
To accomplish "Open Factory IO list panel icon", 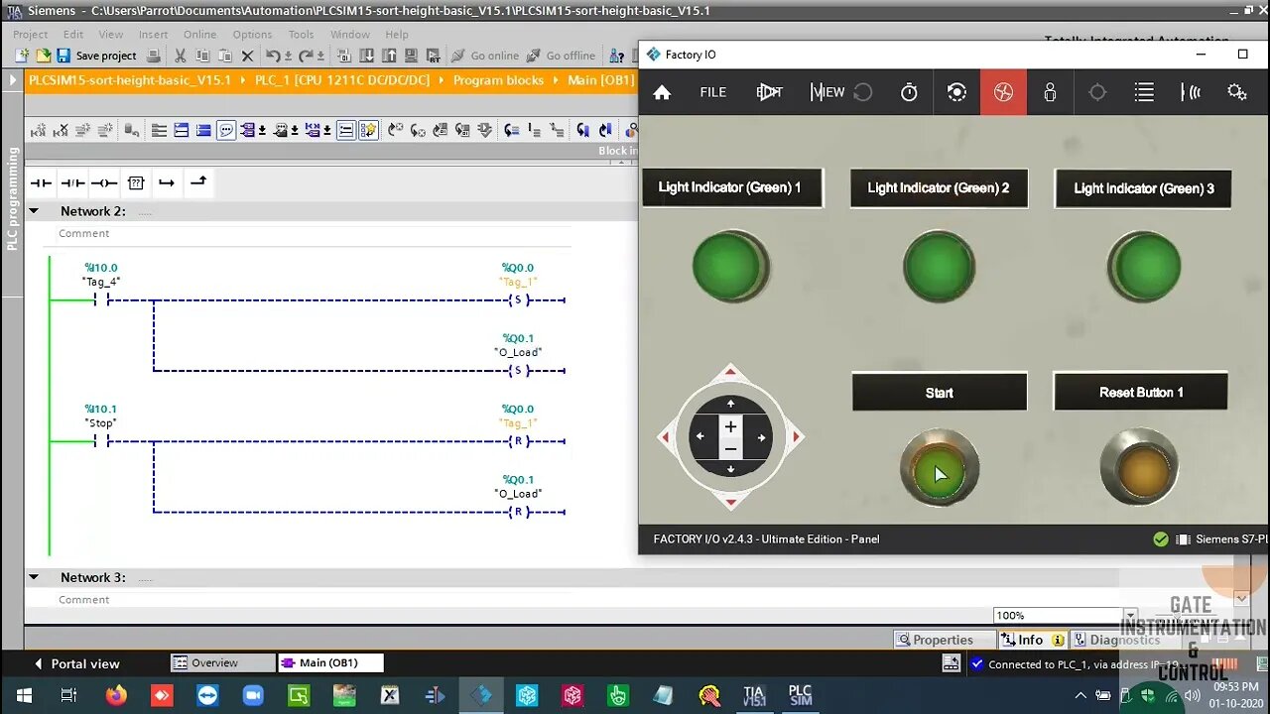I will click(x=1144, y=92).
